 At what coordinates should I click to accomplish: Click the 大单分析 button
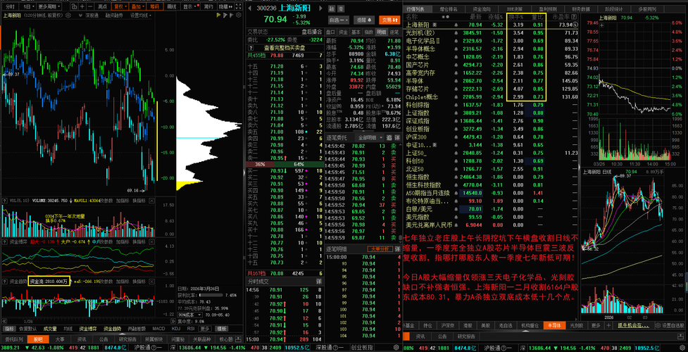(379, 249)
